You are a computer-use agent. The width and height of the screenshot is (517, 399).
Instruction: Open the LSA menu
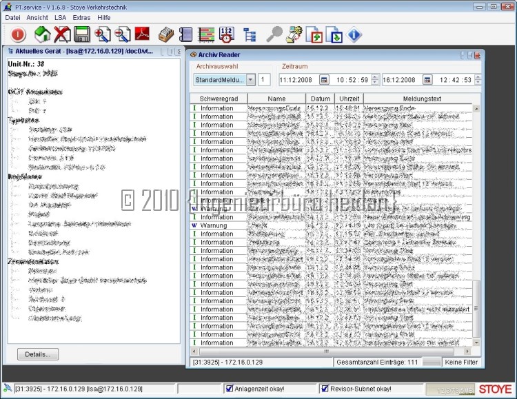61,18
